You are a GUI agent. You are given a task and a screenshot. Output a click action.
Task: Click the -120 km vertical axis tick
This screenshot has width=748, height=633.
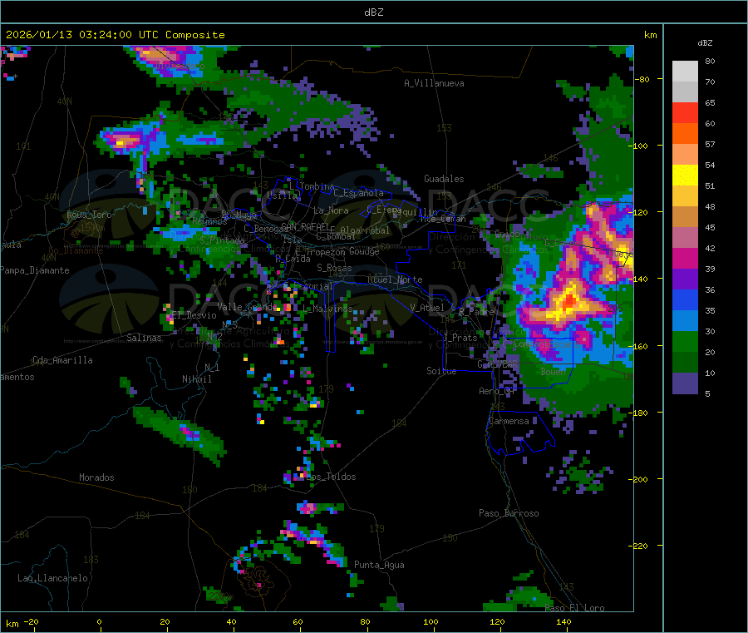point(641,212)
